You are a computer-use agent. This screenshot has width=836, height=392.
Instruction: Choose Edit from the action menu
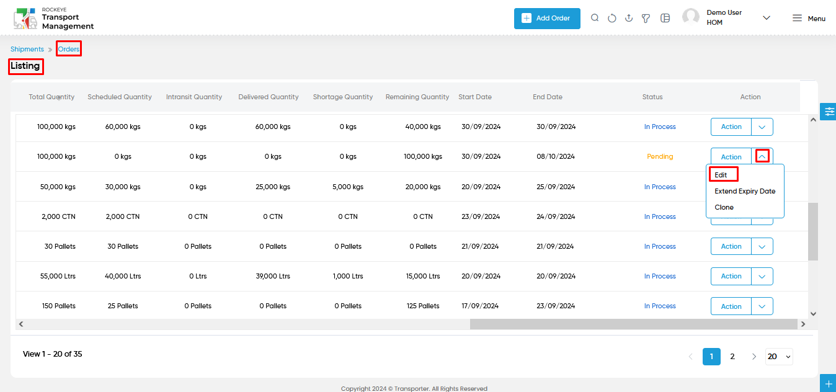pos(721,175)
